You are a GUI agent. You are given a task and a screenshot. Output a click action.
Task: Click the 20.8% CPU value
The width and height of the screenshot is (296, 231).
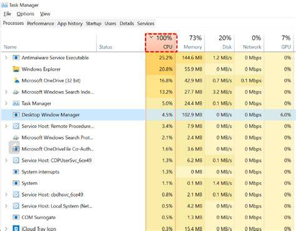166,69
